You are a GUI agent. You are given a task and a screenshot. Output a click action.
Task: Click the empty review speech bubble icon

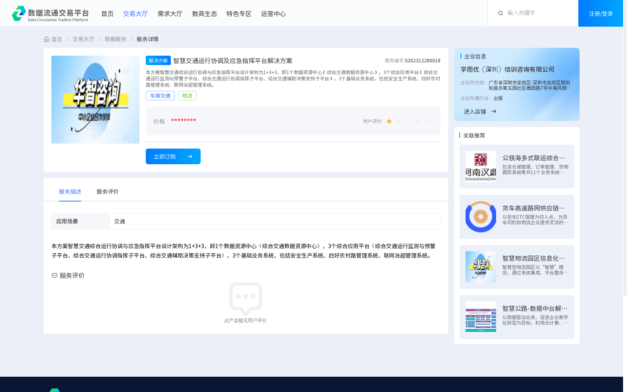246,299
